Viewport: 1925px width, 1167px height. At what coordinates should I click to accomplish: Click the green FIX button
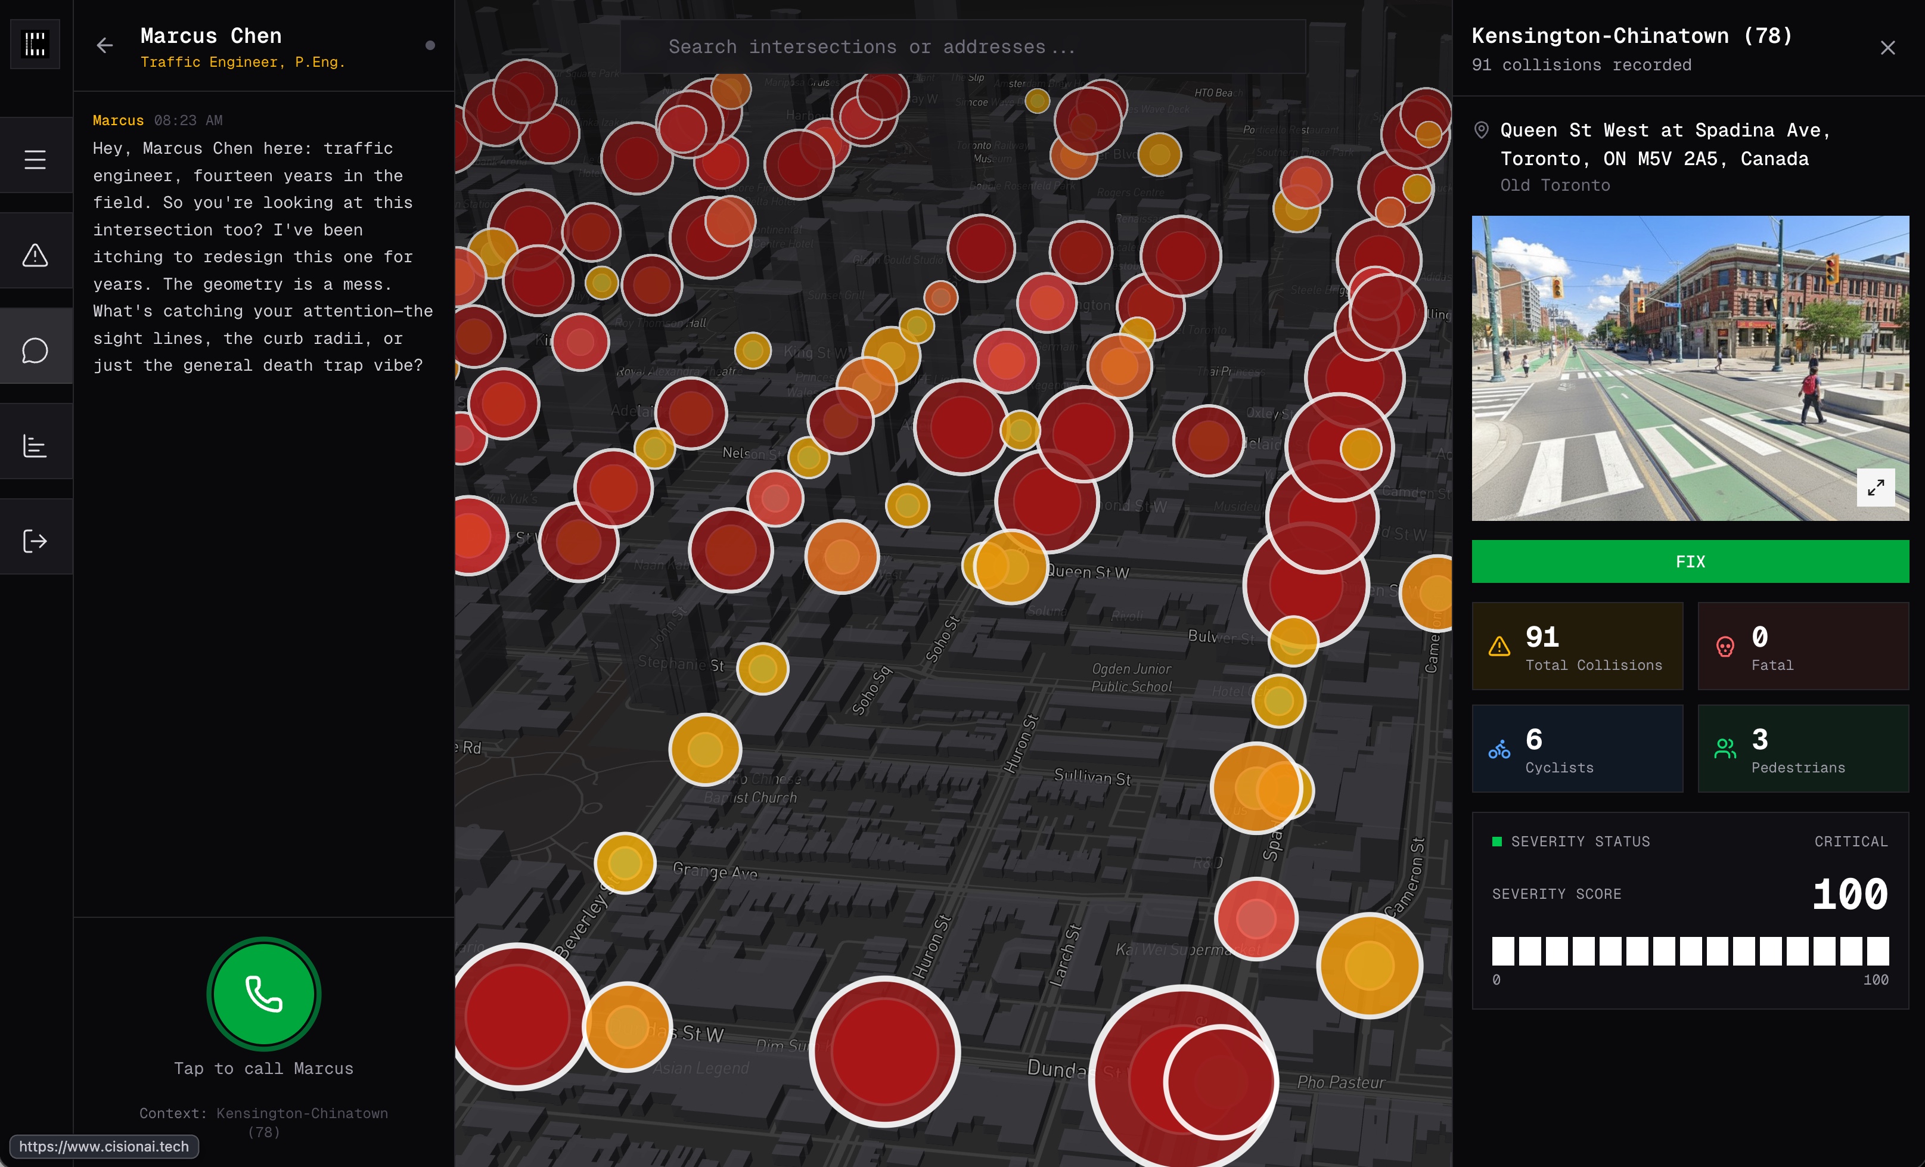click(x=1690, y=561)
